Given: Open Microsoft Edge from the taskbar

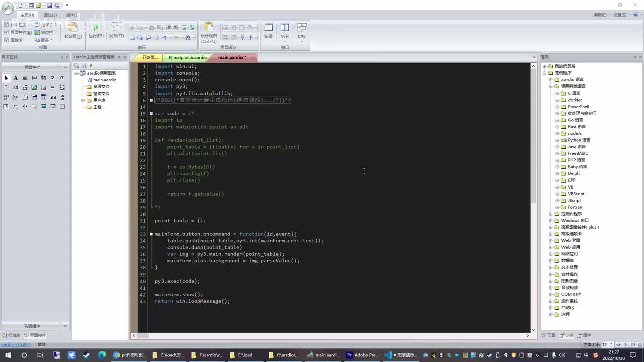Looking at the screenshot, I should [102, 355].
